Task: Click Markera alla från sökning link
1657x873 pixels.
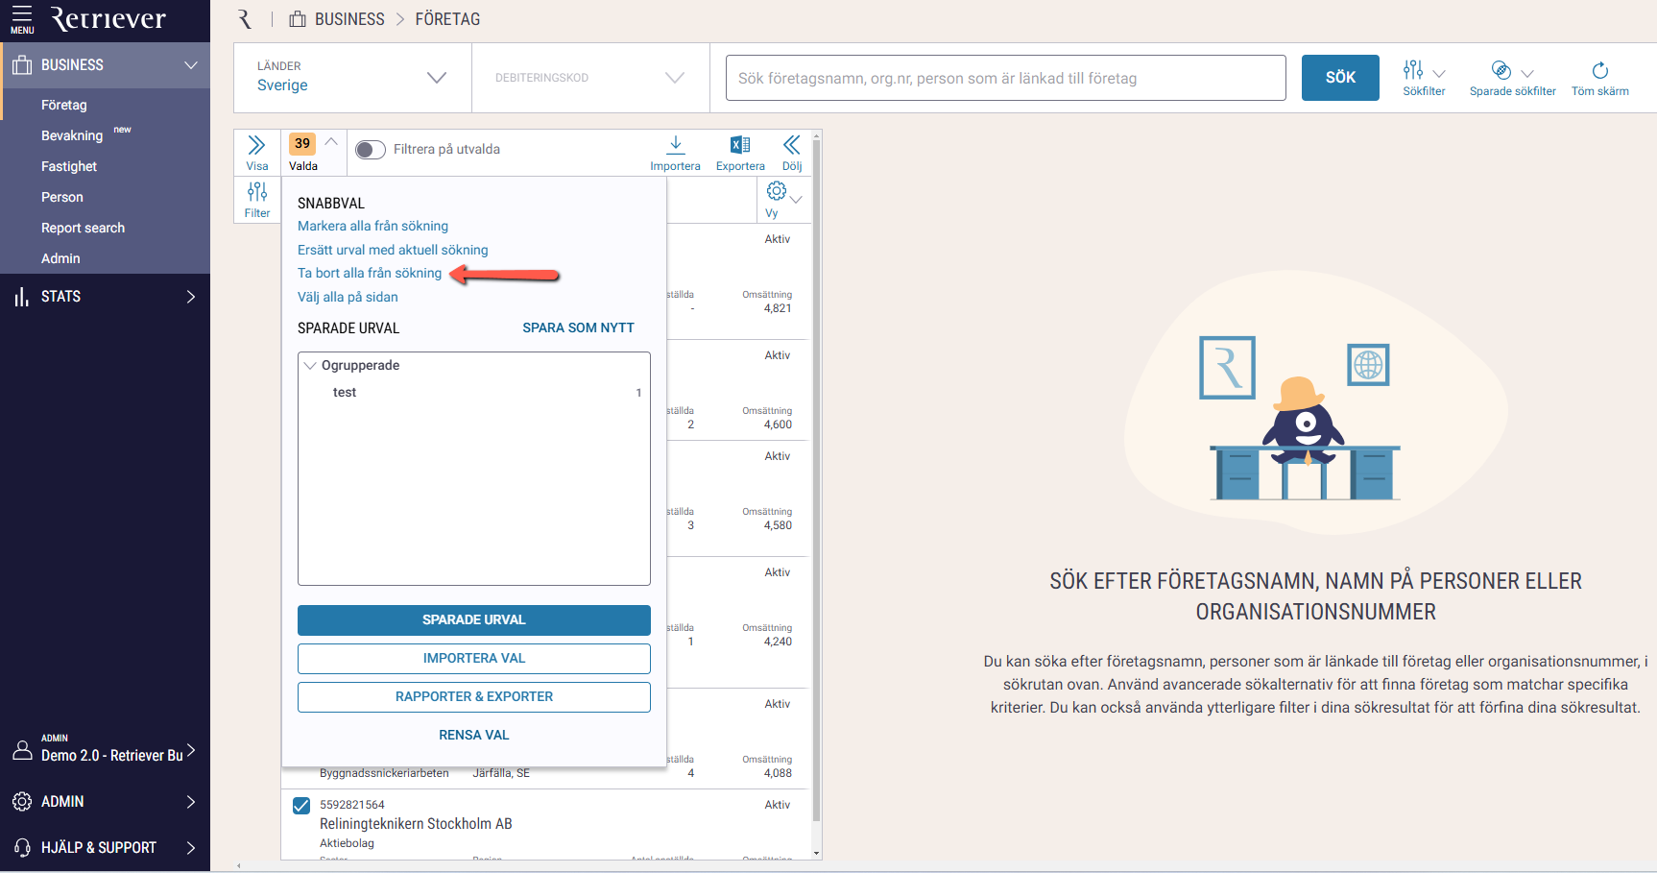Action: click(372, 226)
